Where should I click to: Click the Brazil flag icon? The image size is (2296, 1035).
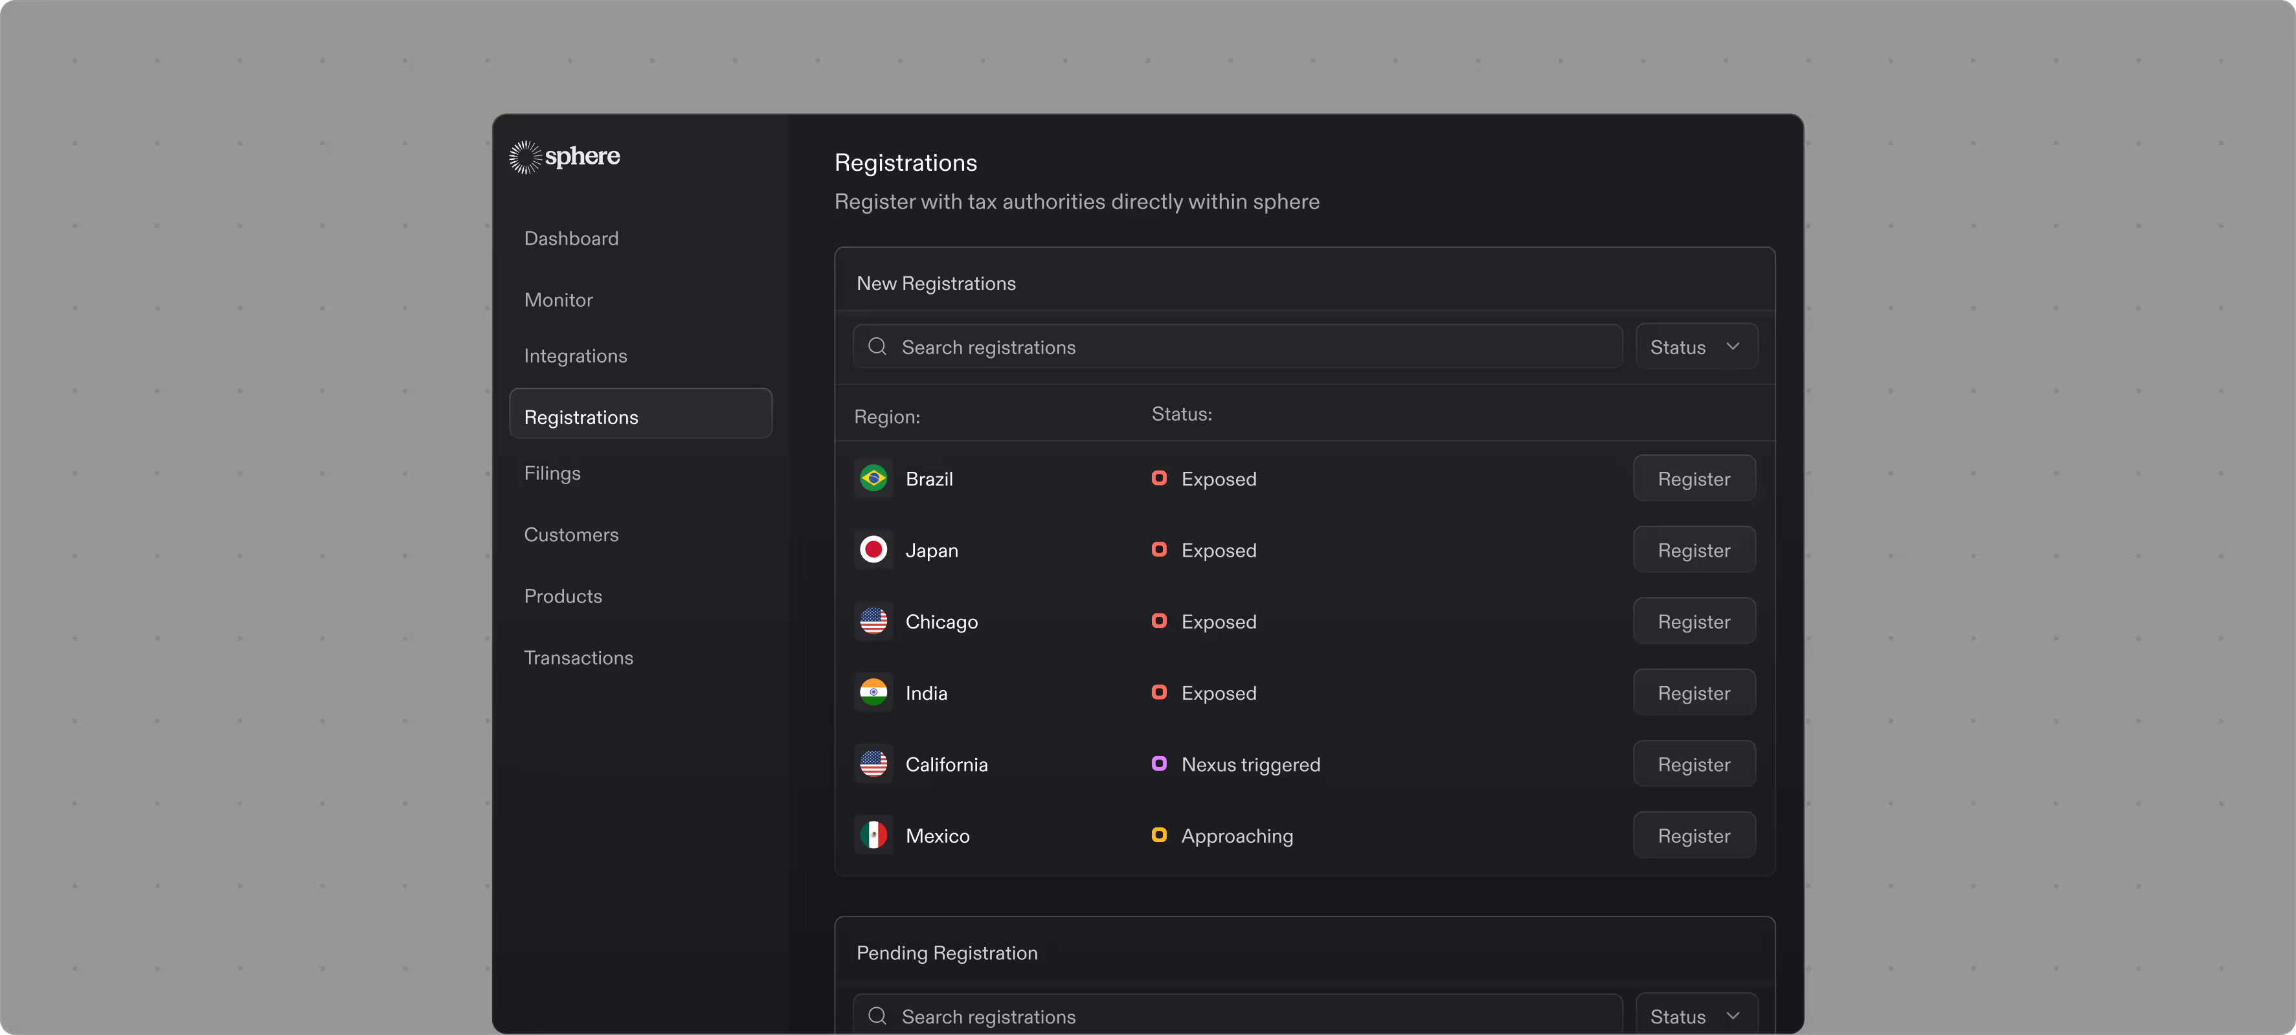(873, 478)
